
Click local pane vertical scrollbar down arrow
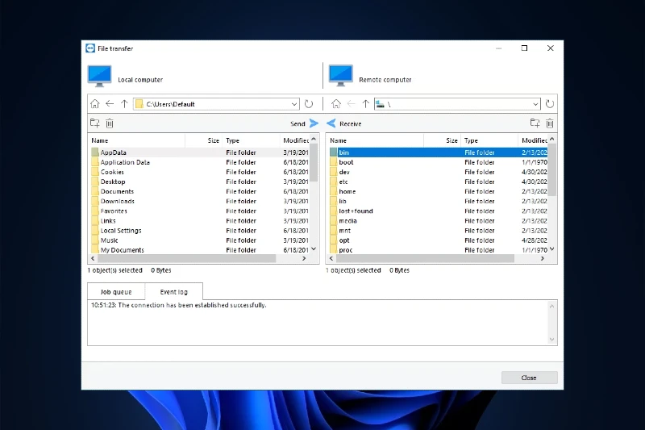coord(314,249)
